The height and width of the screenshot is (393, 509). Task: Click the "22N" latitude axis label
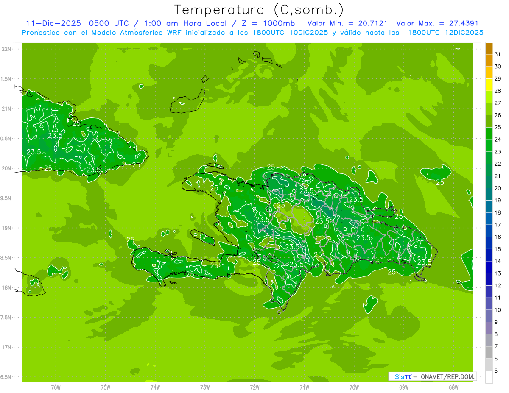[x=7, y=49]
